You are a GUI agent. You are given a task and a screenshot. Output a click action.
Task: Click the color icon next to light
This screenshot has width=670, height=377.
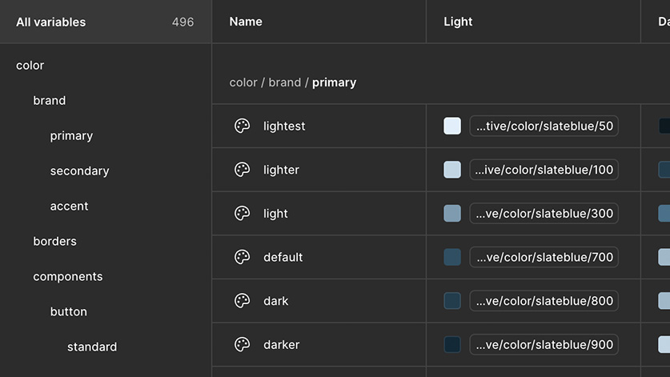(x=242, y=213)
